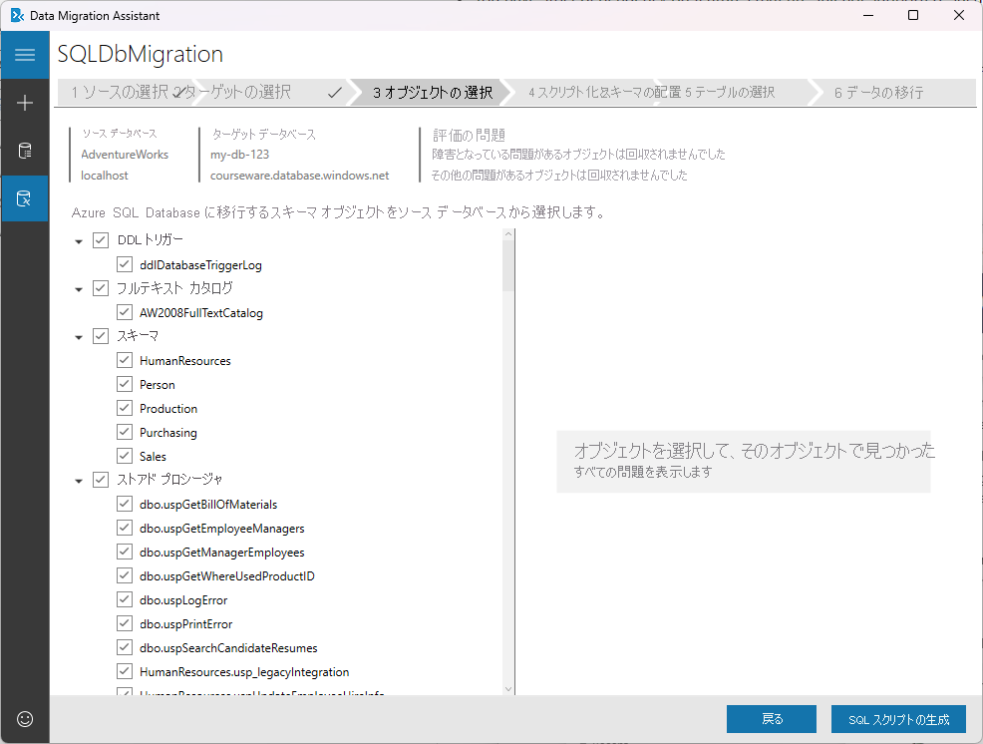Go to step 1 ソースの選択
This screenshot has height=744, width=983.
click(119, 92)
